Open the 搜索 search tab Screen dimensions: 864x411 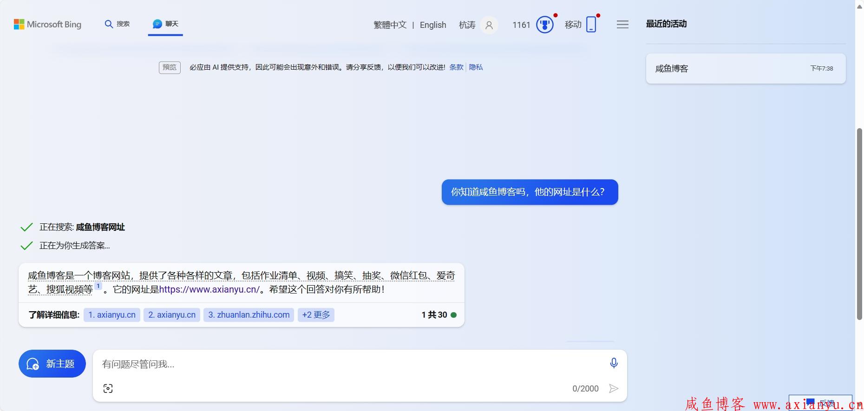(x=117, y=24)
